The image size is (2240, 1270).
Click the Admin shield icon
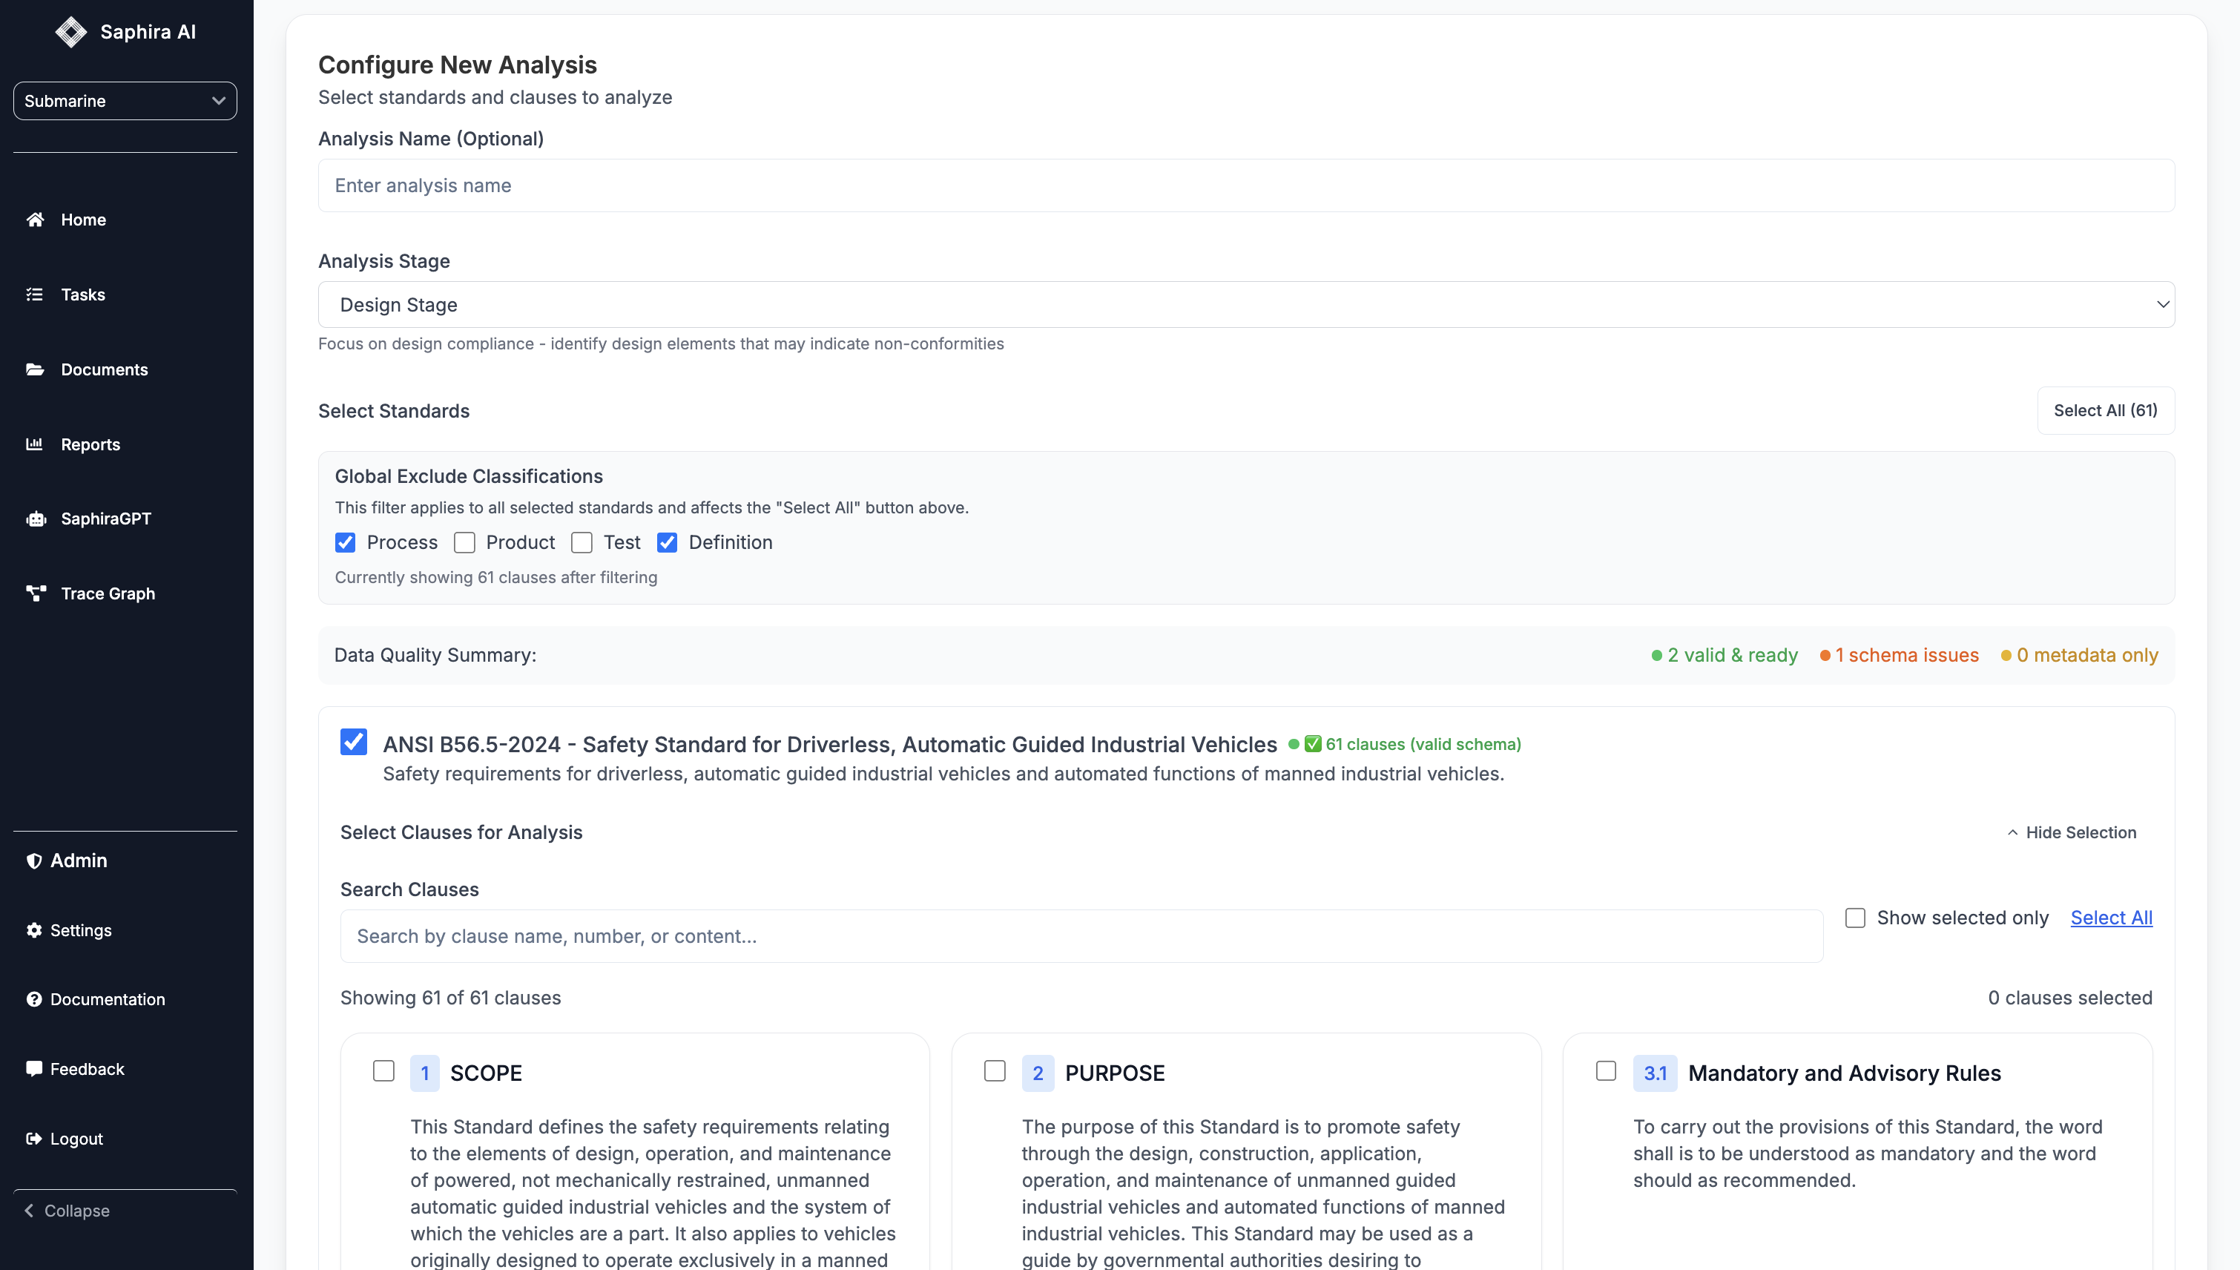[x=34, y=861]
